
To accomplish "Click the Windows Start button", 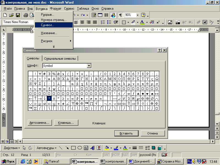I will click(x=8, y=161).
